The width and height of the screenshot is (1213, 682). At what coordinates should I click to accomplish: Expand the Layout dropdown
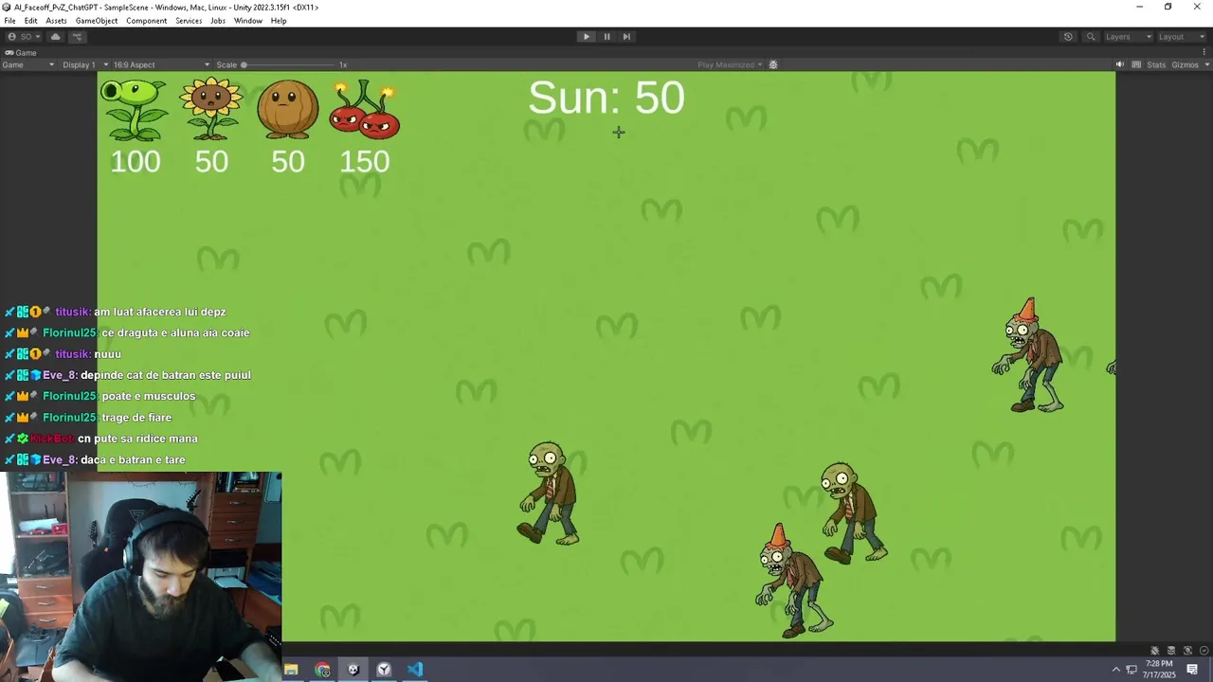tap(1182, 37)
